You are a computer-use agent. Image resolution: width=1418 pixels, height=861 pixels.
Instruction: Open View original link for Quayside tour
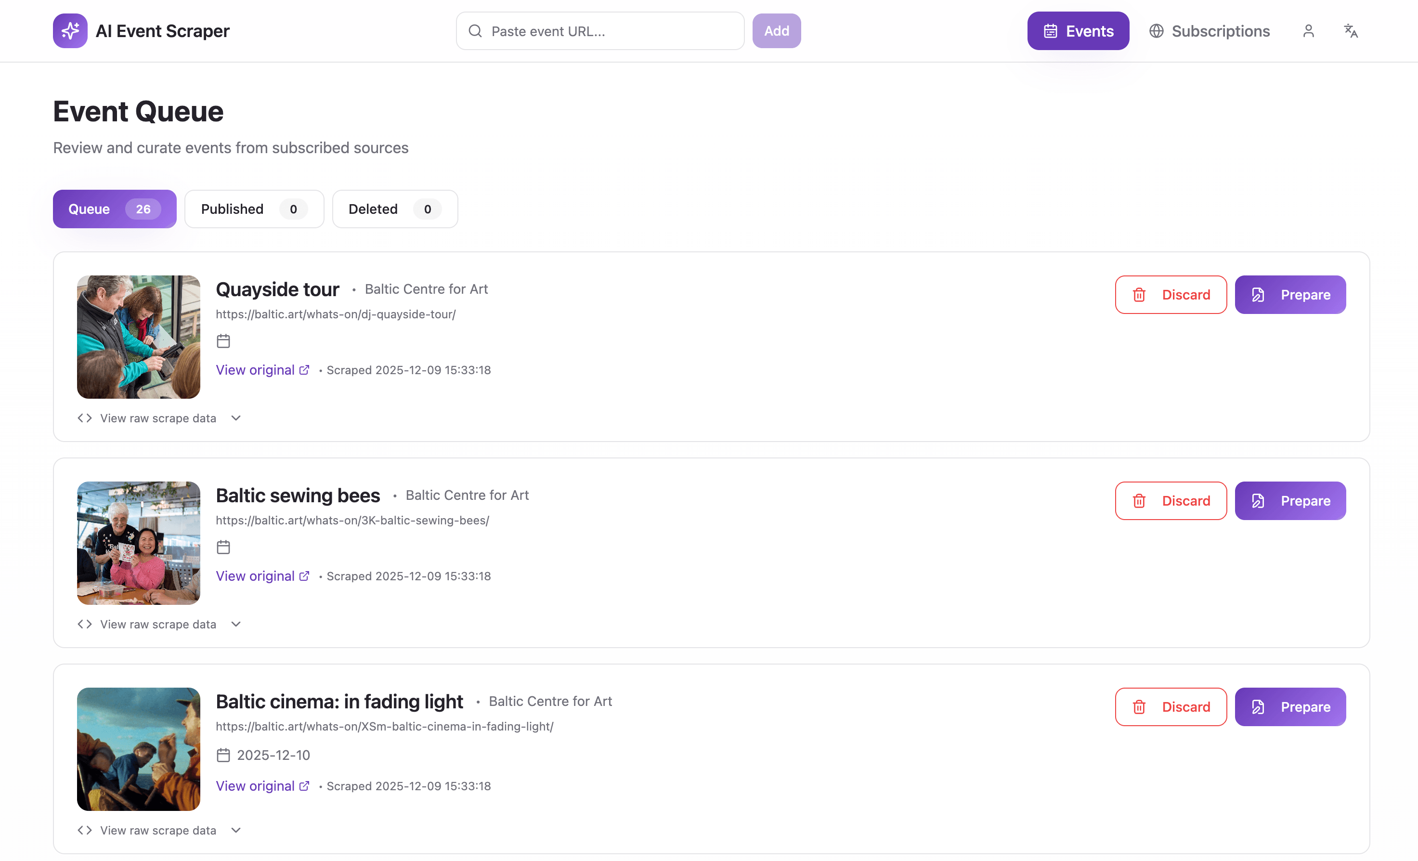pos(256,369)
